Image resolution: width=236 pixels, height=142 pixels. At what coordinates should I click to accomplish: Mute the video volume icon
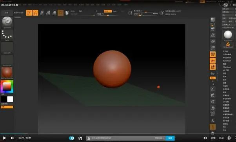pos(205,138)
